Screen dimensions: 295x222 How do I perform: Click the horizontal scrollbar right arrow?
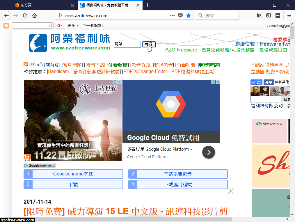pyautogui.click(x=287, y=219)
